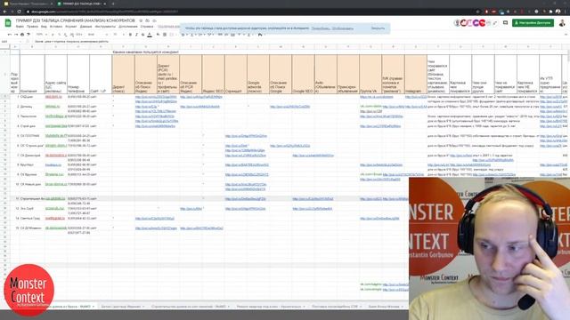Image resolution: width=570 pixels, height=320 pixels.
Task: Open the account avatar at top right
Action: [562, 23]
